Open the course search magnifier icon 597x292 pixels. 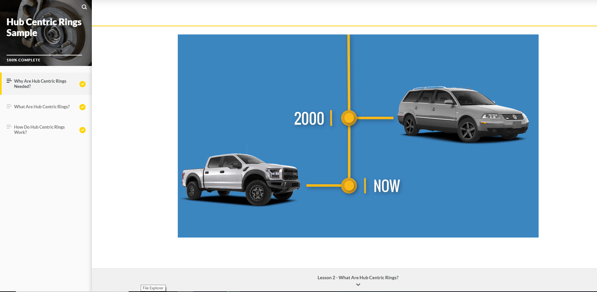[x=84, y=7]
